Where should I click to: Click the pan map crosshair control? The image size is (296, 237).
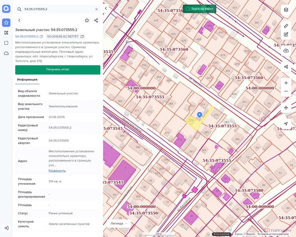coord(286,108)
